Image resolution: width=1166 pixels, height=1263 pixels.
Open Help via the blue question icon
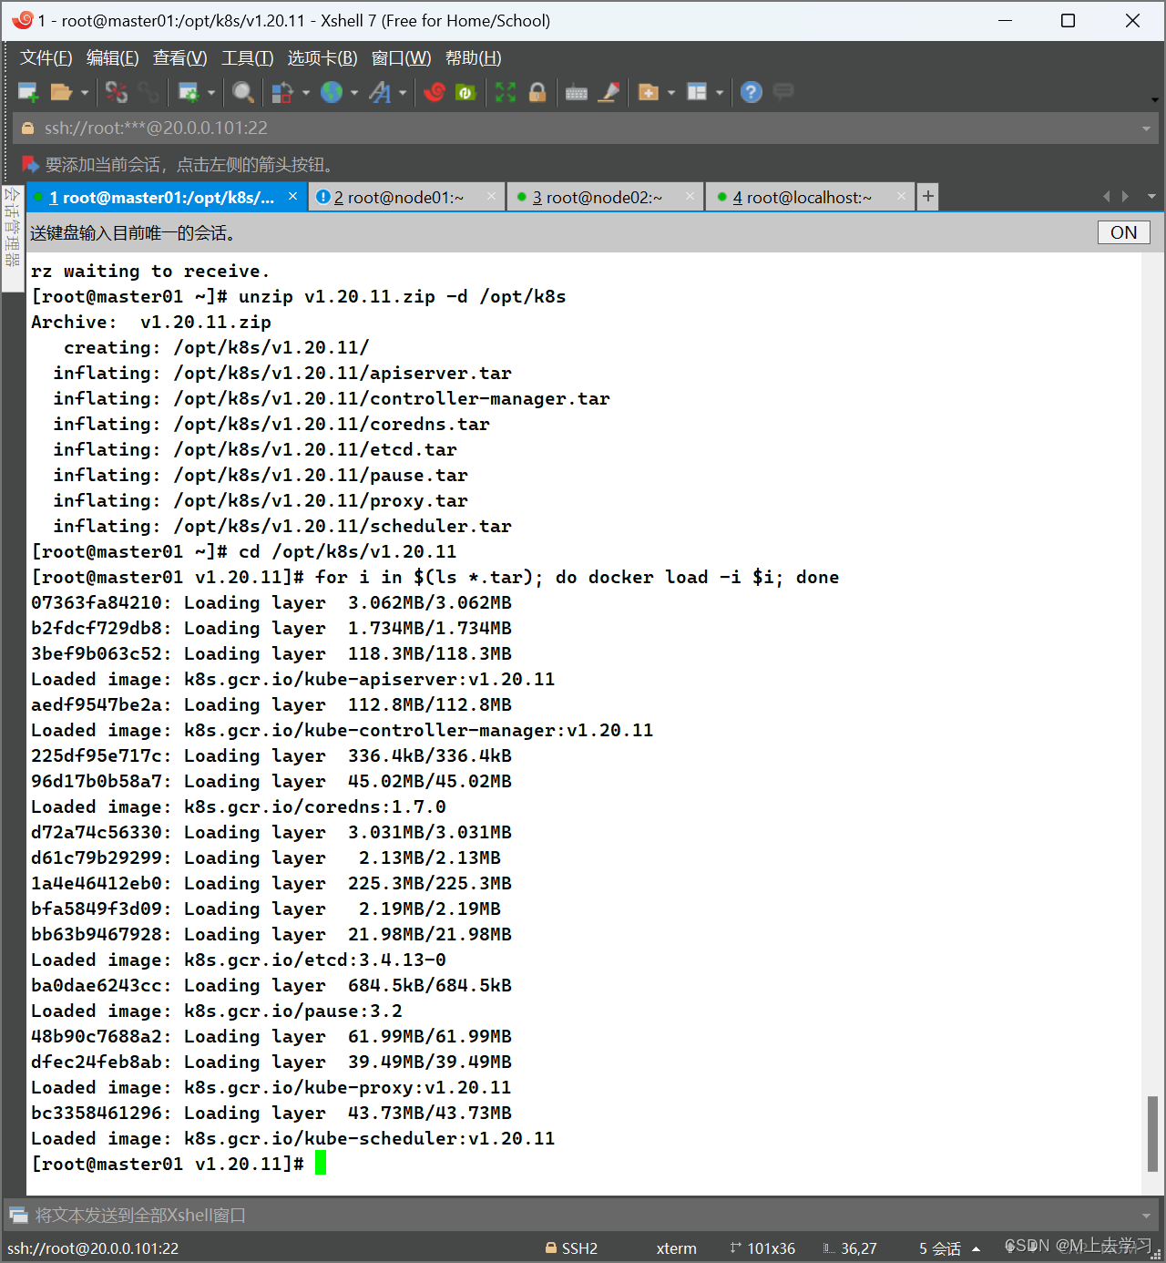pyautogui.click(x=752, y=92)
